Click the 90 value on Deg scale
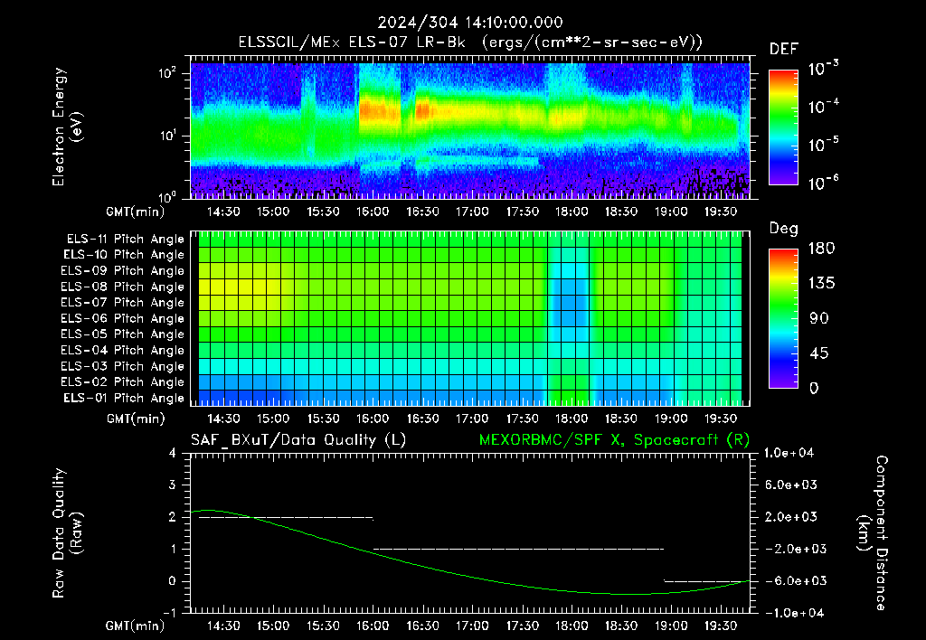 [x=818, y=318]
